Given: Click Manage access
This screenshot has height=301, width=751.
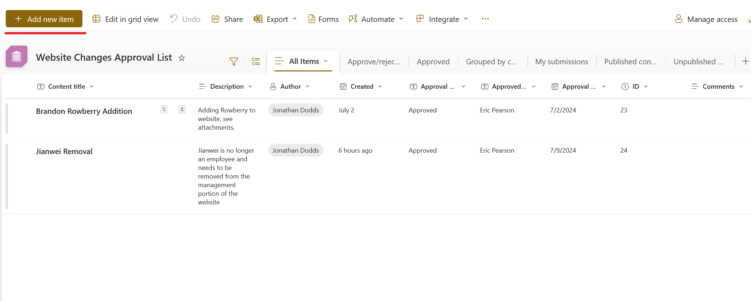Looking at the screenshot, I should (x=706, y=19).
